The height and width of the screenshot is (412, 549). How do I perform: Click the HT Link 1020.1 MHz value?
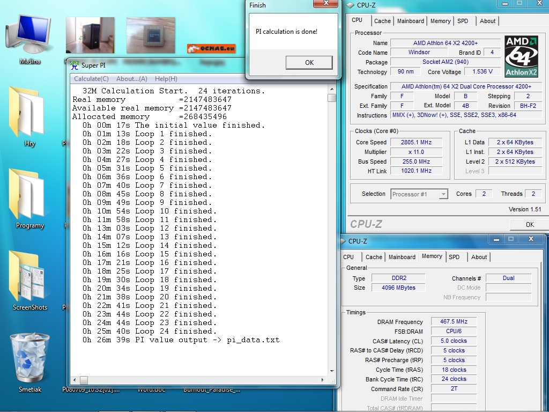[416, 171]
